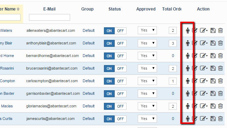This screenshot has width=227, height=128.
Task: Focus the E-Mail filter input field
Action: click(50, 17)
